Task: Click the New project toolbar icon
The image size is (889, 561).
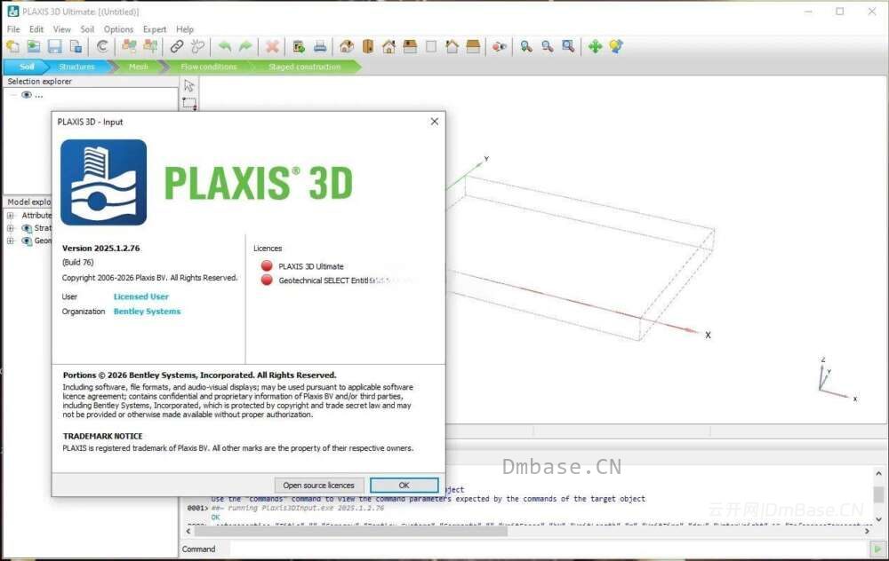Action: pyautogui.click(x=12, y=46)
